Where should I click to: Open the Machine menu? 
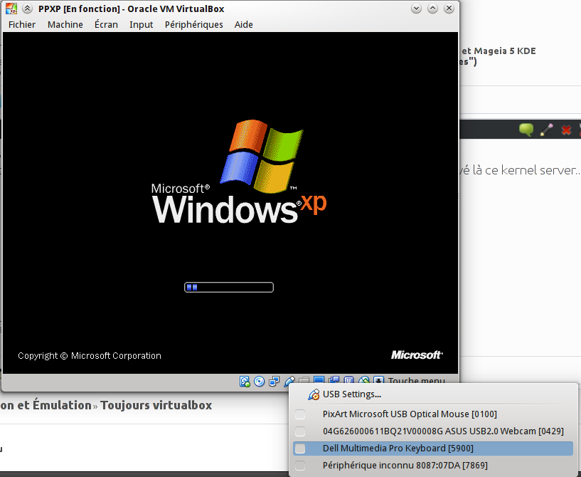click(x=65, y=24)
